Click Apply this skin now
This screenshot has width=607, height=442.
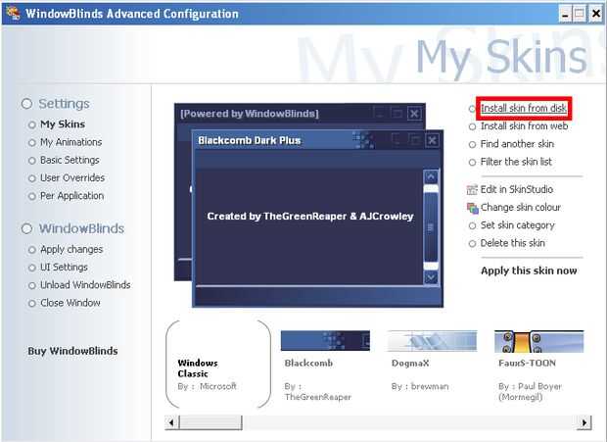click(529, 270)
